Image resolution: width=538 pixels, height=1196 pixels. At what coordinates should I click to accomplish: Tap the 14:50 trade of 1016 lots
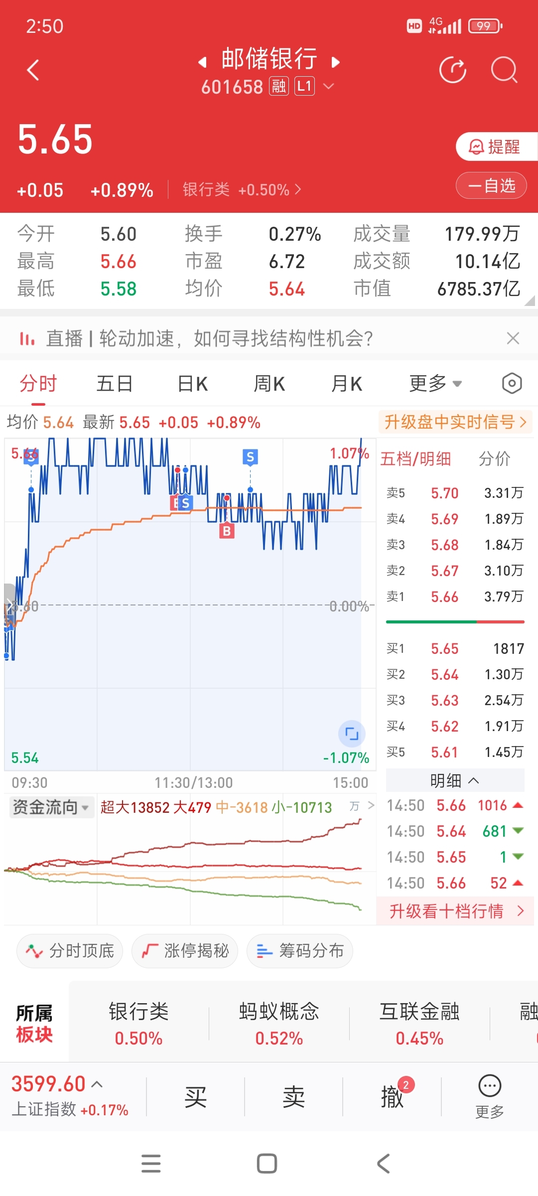pos(455,805)
